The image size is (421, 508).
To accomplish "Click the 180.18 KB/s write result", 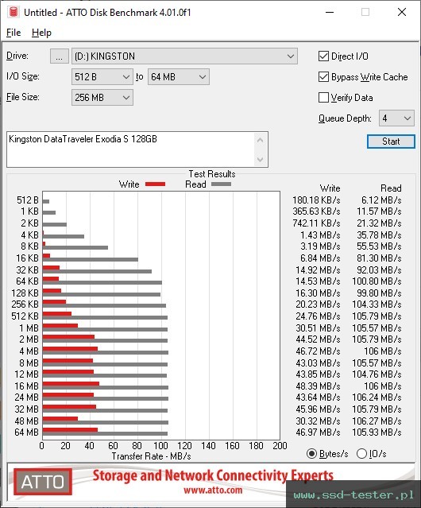I will (316, 200).
